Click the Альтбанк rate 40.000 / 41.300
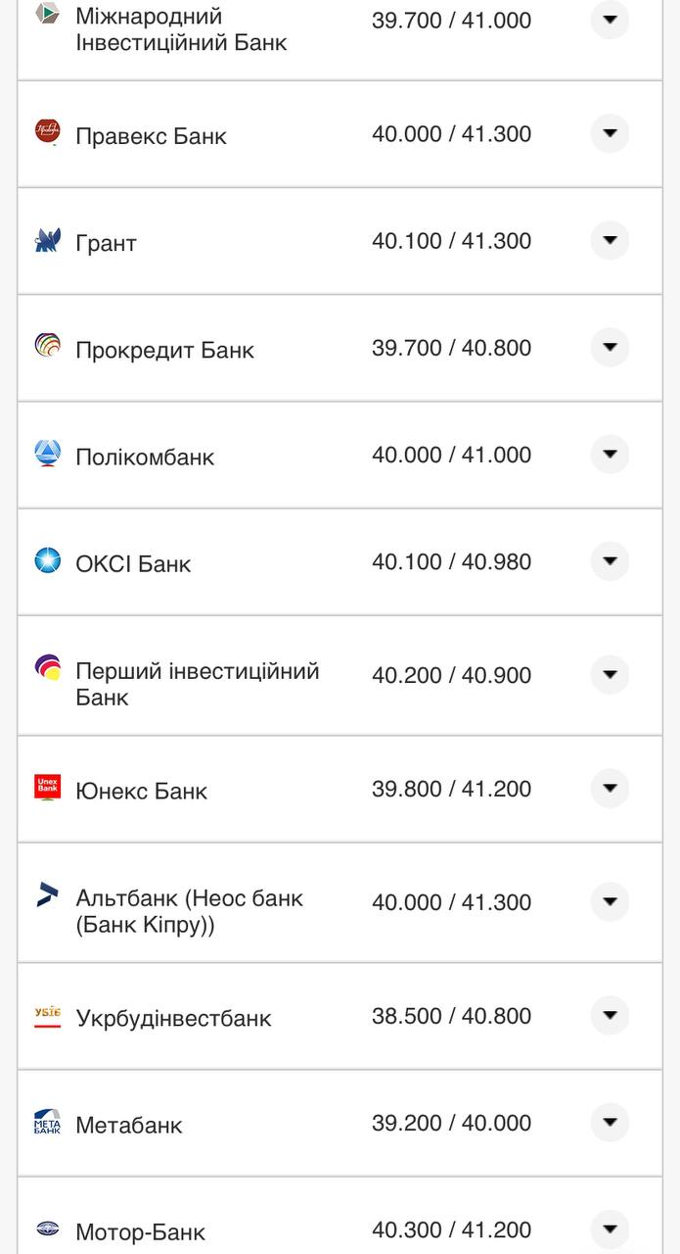This screenshot has height=1254, width=680. click(x=451, y=902)
